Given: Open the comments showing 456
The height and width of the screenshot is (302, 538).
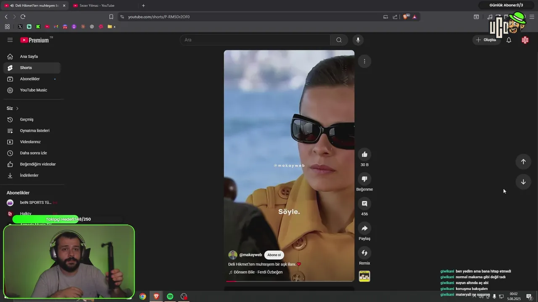Looking at the screenshot, I should [x=364, y=204].
